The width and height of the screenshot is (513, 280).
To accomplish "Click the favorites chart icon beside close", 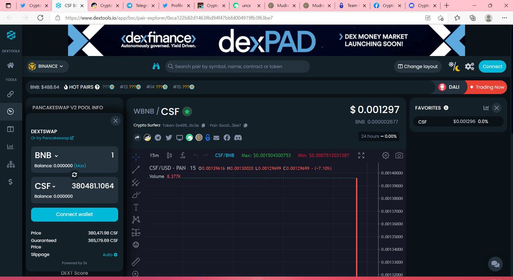I will (x=486, y=108).
